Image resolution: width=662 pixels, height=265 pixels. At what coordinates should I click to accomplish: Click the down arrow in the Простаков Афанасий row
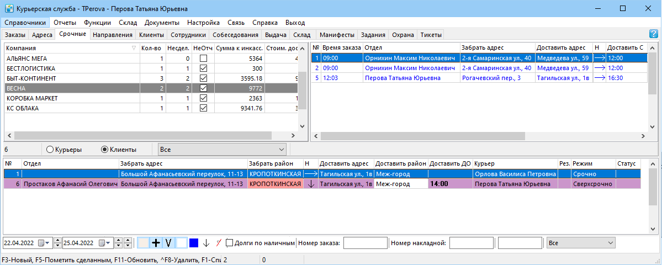point(311,184)
